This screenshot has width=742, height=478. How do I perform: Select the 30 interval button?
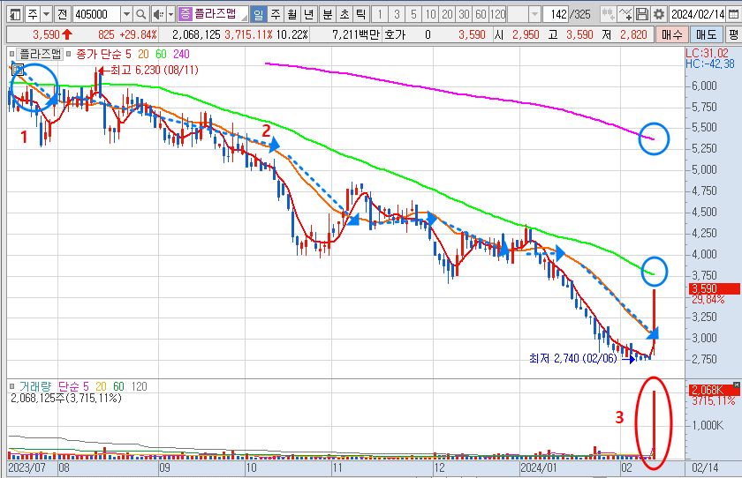point(464,15)
